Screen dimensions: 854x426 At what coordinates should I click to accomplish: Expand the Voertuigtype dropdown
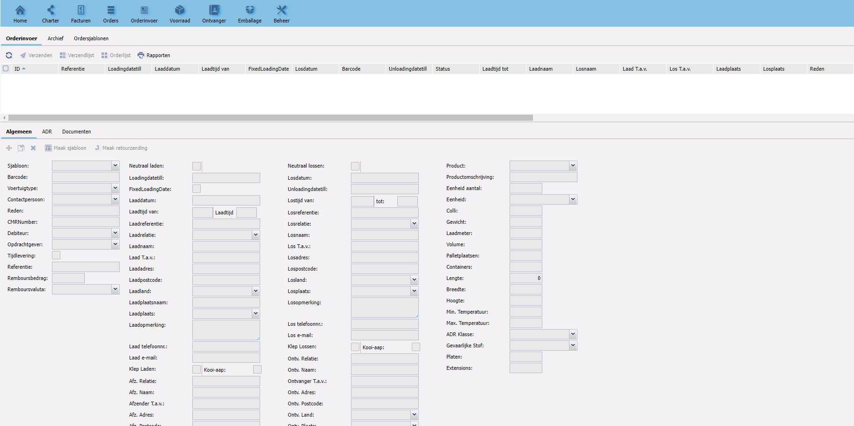pyautogui.click(x=115, y=188)
